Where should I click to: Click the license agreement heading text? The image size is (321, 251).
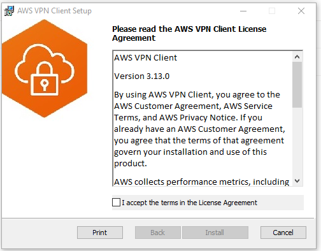click(x=189, y=33)
